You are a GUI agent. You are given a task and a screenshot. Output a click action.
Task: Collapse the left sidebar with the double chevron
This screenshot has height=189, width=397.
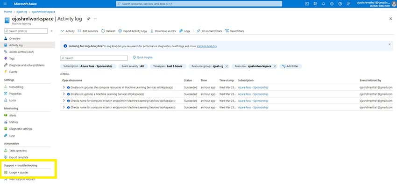52,31
